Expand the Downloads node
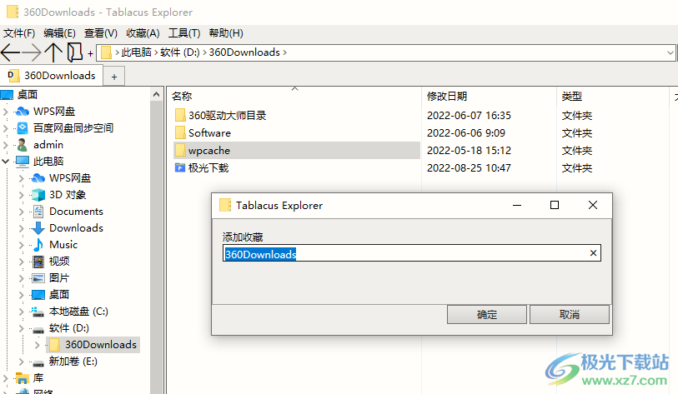 coord(21,228)
